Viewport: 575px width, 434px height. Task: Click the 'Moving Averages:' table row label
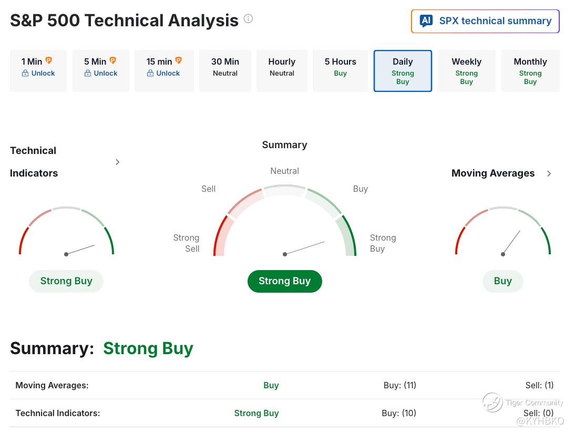click(52, 385)
